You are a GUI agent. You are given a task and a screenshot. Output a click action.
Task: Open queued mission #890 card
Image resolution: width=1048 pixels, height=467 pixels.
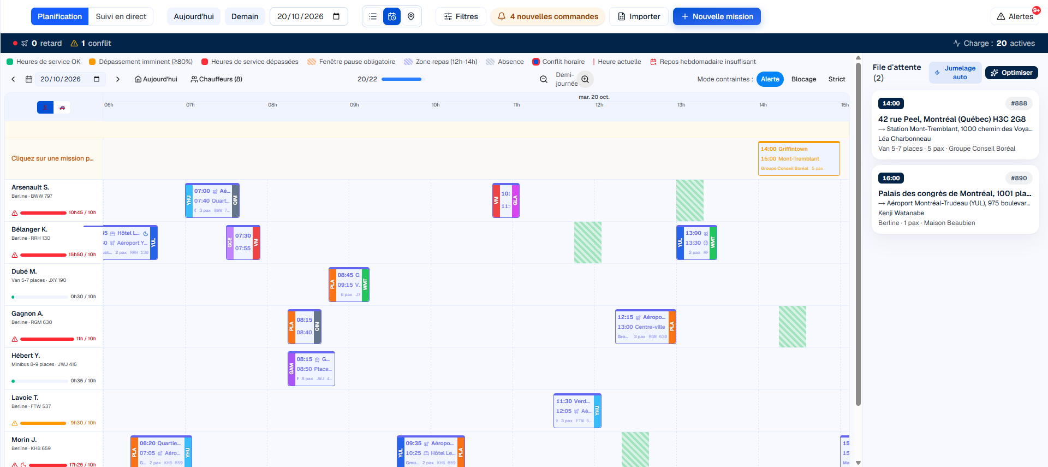tap(955, 200)
